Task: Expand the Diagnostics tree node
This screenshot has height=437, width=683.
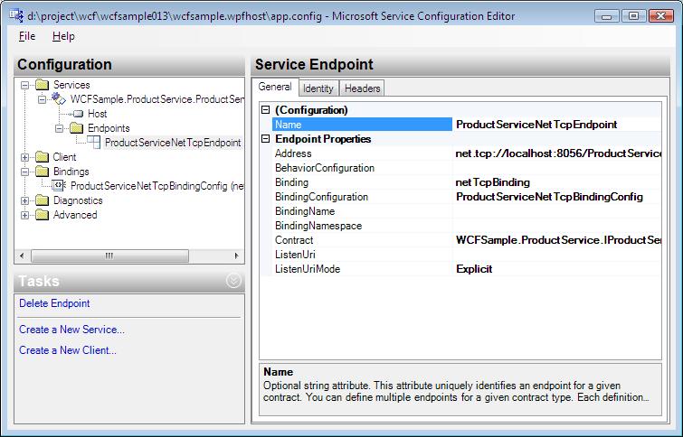Action: pos(24,200)
